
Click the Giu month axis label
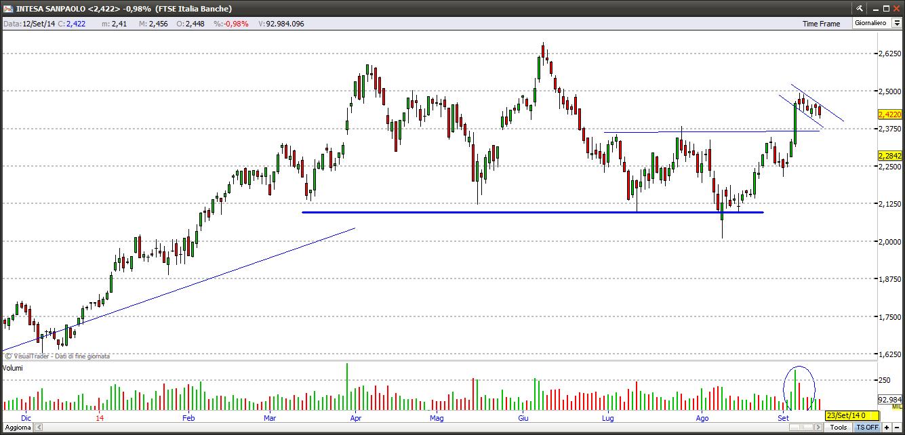tap(524, 418)
